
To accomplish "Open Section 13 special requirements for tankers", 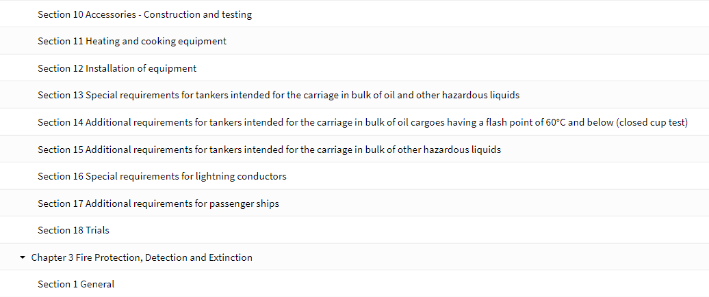I will [279, 96].
